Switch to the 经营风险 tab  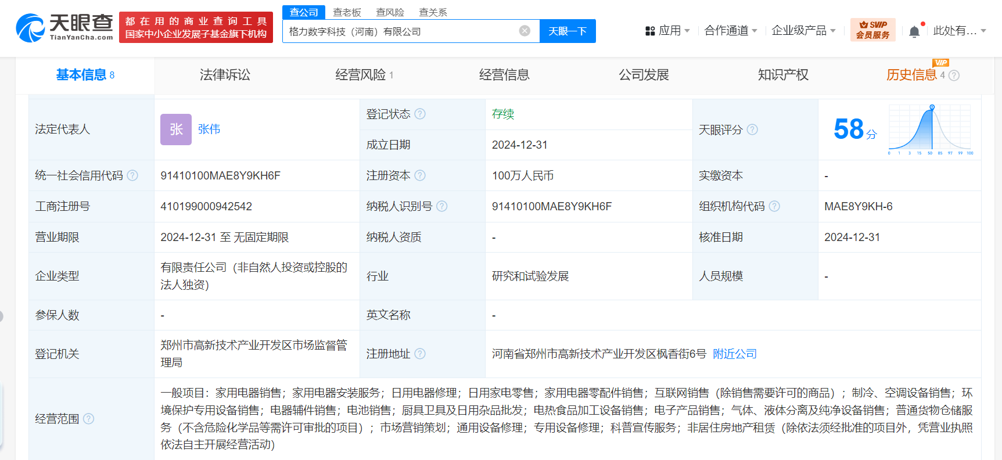click(x=364, y=75)
